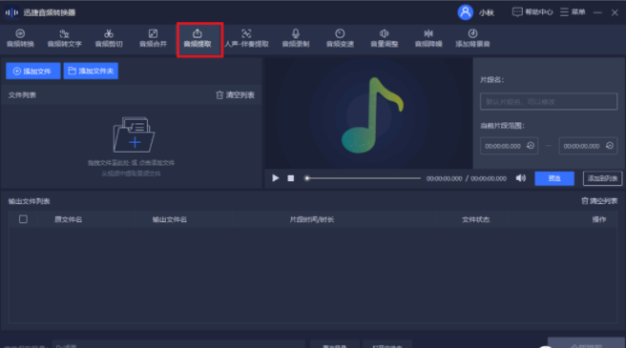Screen dimensions: 626x348
Task: Stop the audio playback
Action: pos(291,178)
